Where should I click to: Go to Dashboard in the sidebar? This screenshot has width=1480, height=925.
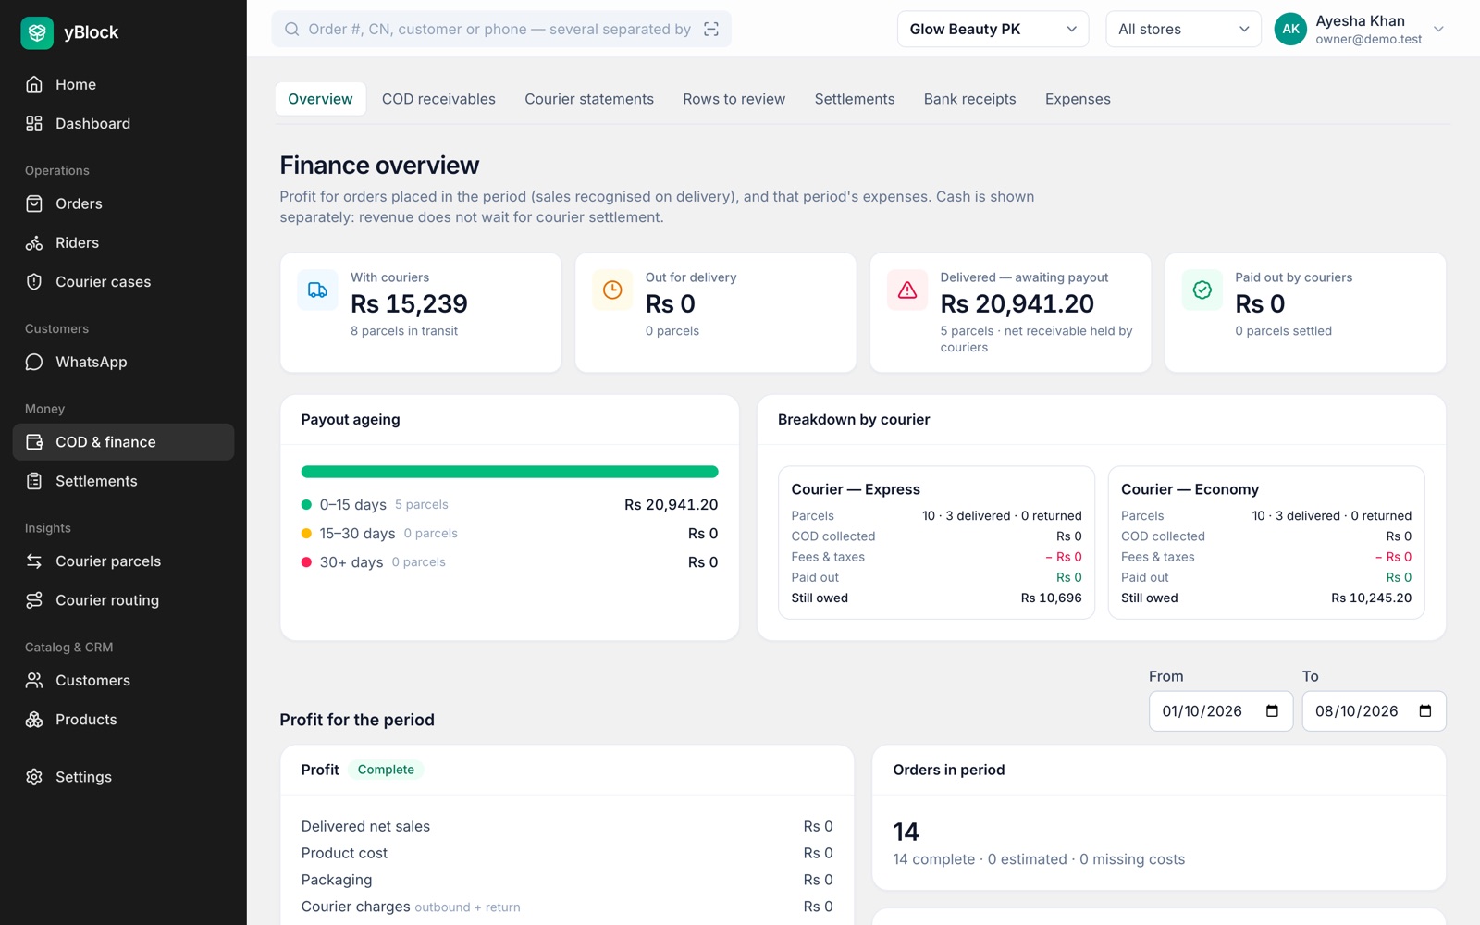tap(123, 123)
